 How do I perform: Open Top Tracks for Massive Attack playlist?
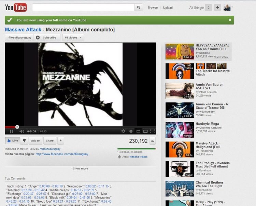coord(213,73)
